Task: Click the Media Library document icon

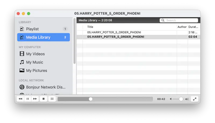Action: [x=22, y=37]
